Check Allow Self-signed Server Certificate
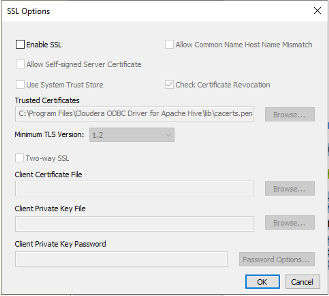Image resolution: width=329 pixels, height=296 pixels. [20, 64]
